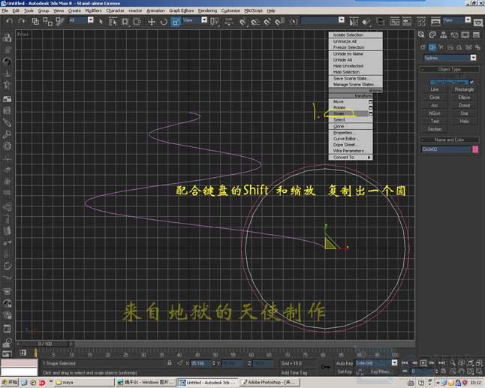Click the Mirror tool icon

[354, 22]
